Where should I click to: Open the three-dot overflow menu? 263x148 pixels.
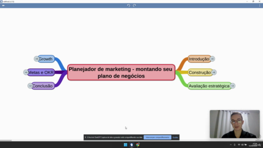click(x=260, y=5)
